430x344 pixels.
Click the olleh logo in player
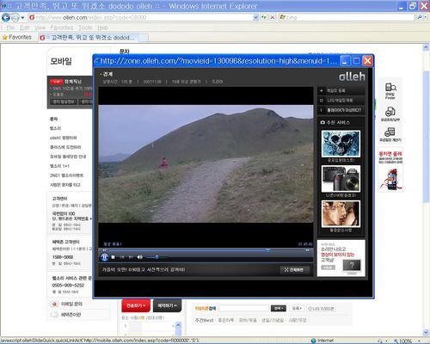pyautogui.click(x=352, y=77)
